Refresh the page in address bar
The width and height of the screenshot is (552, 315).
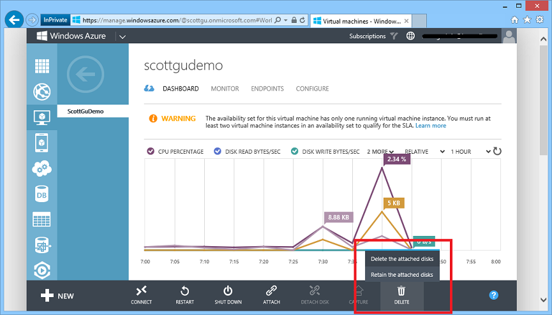(x=302, y=20)
